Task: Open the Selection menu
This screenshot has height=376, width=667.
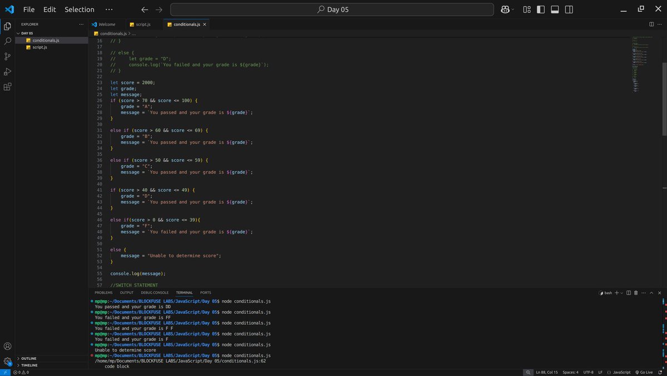Action: click(x=79, y=9)
